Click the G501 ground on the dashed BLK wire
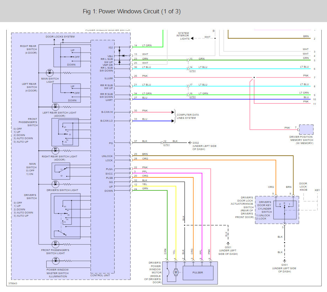 coord(228,244)
